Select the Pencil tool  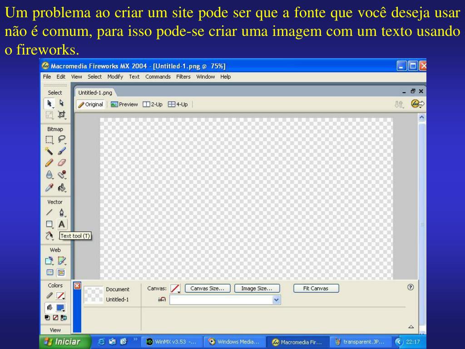pos(49,163)
